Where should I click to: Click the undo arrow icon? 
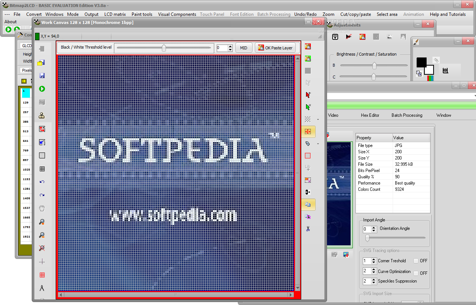click(42, 182)
